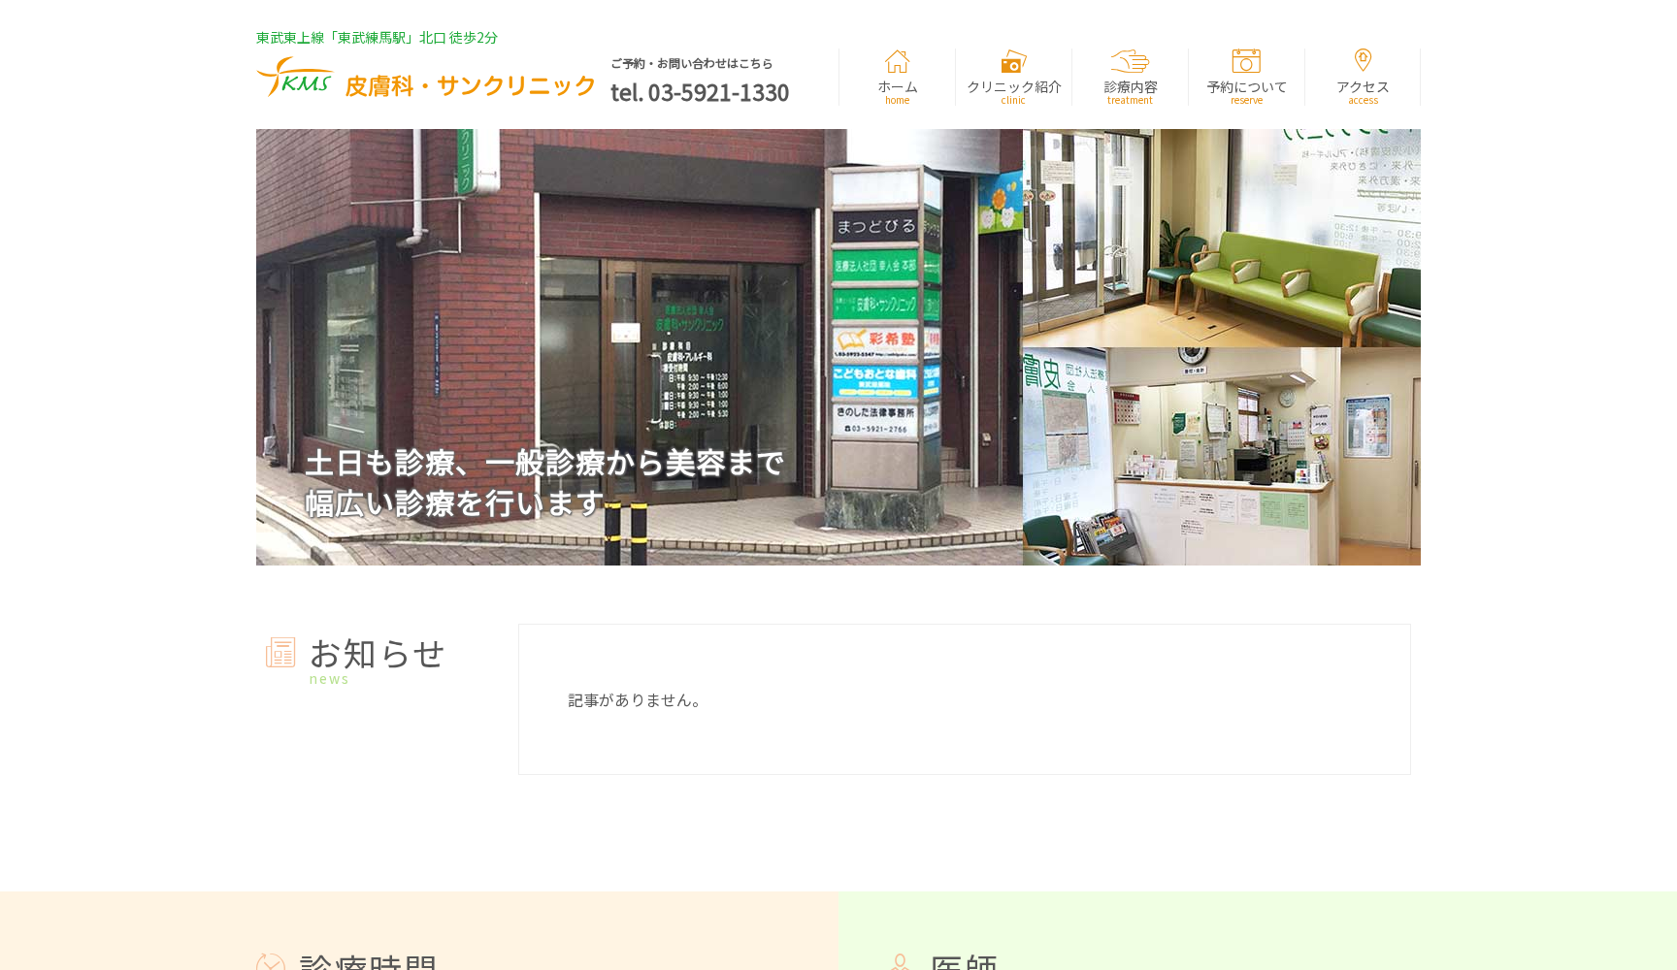Click the location pin icon above アクセス

coord(1363,62)
